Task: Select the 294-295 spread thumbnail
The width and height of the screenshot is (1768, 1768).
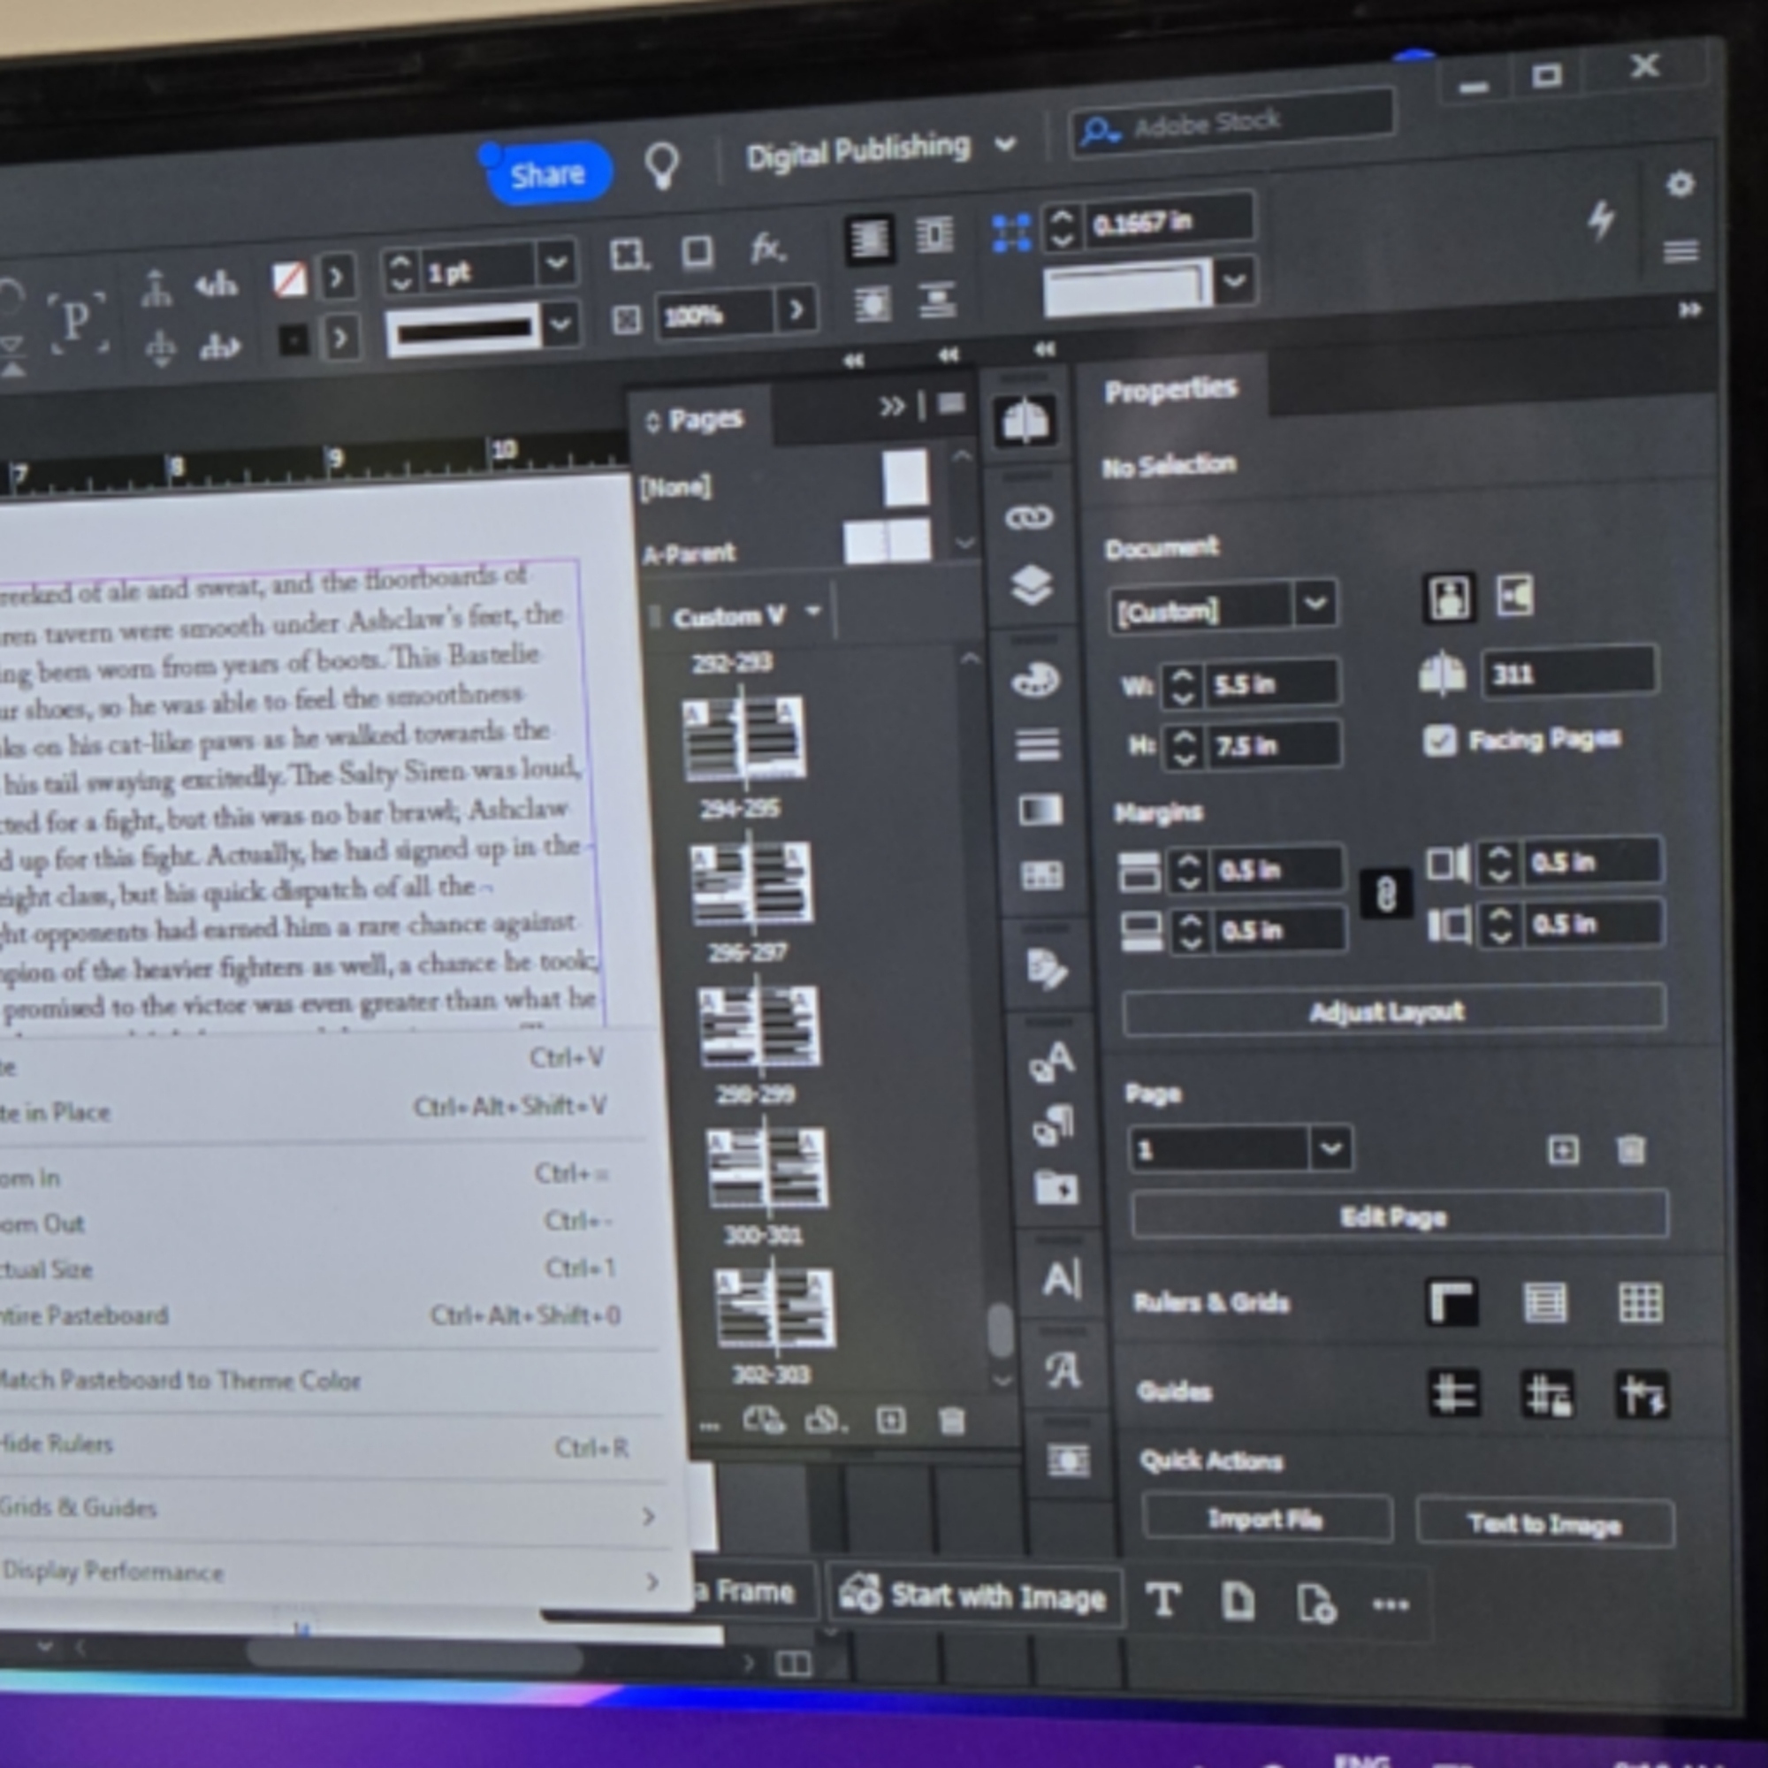Action: [x=745, y=737]
